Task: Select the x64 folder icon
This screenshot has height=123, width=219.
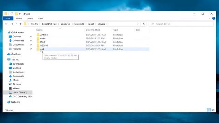Action: pyautogui.click(x=38, y=49)
